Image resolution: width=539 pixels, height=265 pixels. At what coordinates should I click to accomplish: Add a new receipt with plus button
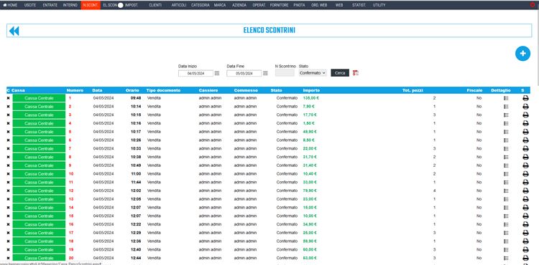pyautogui.click(x=522, y=54)
